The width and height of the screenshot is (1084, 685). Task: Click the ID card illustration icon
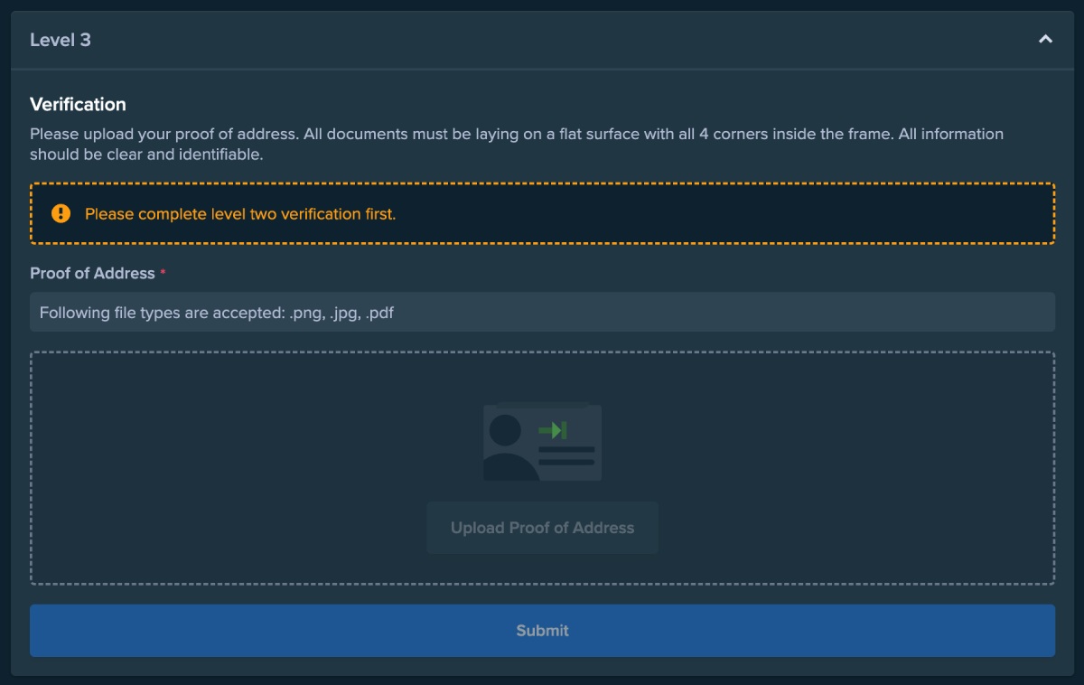tap(542, 443)
